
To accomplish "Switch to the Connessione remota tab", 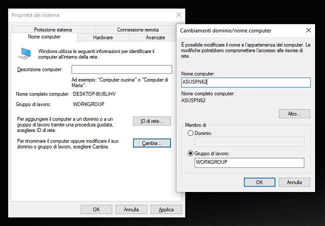I will pyautogui.click(x=137, y=29).
